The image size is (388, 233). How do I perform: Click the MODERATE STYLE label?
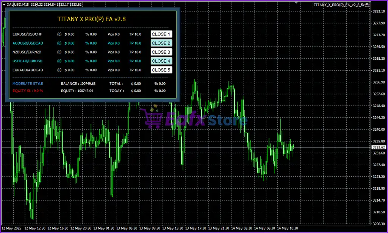click(28, 83)
